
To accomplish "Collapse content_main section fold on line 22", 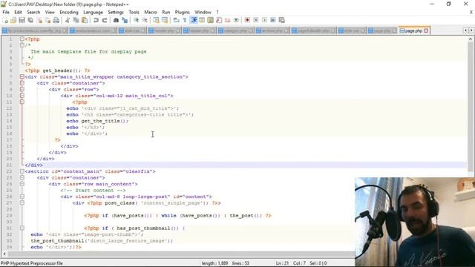I will coord(22,171).
